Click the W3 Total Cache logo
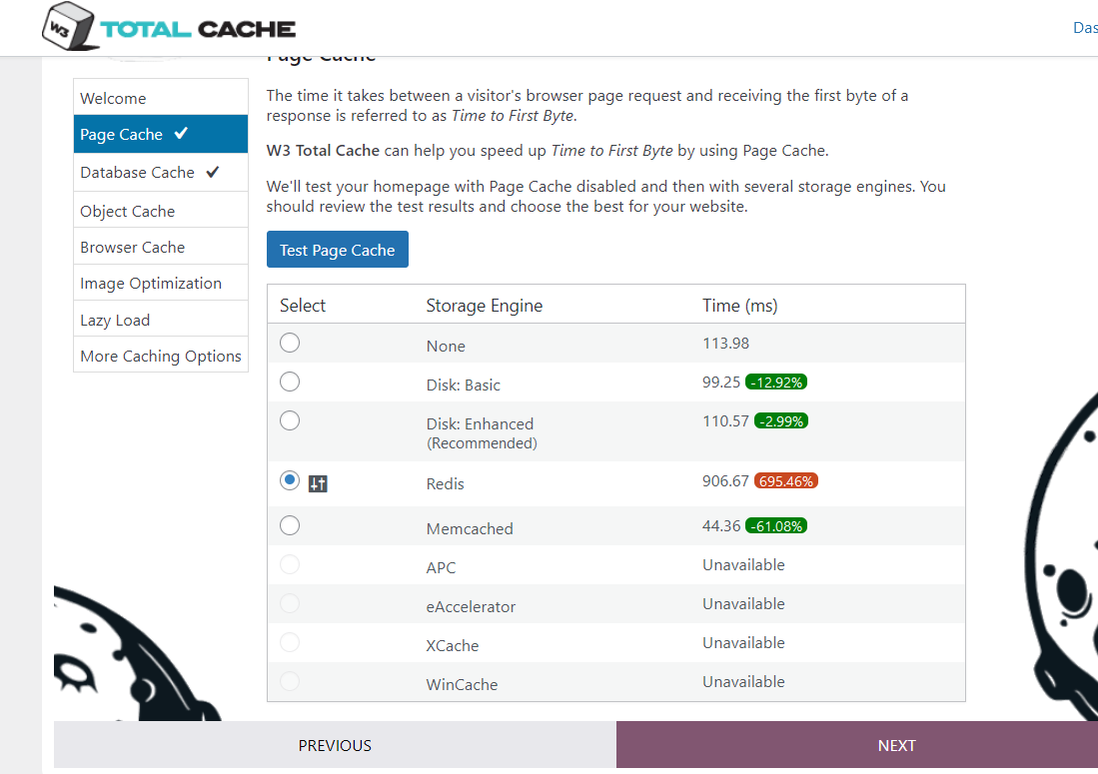1098x774 pixels. click(168, 27)
